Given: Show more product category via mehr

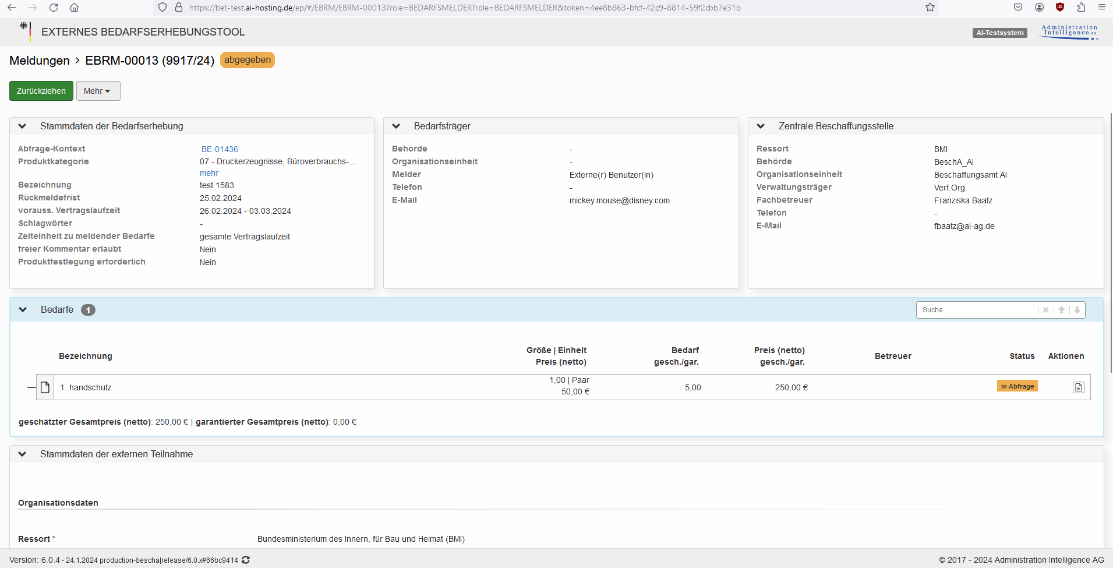Looking at the screenshot, I should tap(209, 173).
